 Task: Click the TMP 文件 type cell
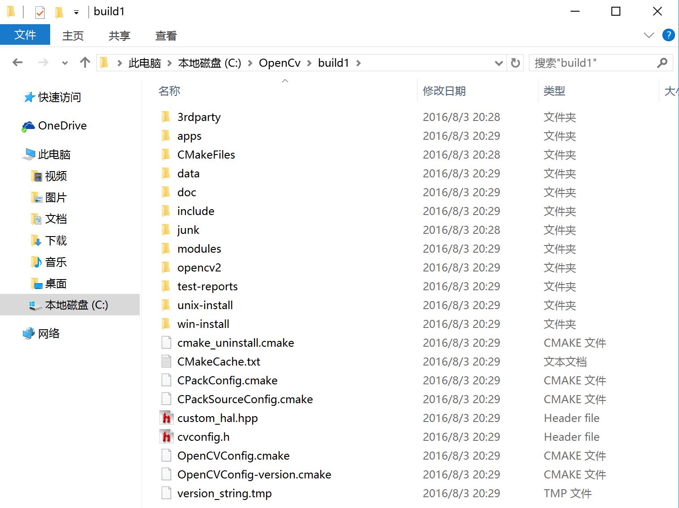click(x=567, y=493)
